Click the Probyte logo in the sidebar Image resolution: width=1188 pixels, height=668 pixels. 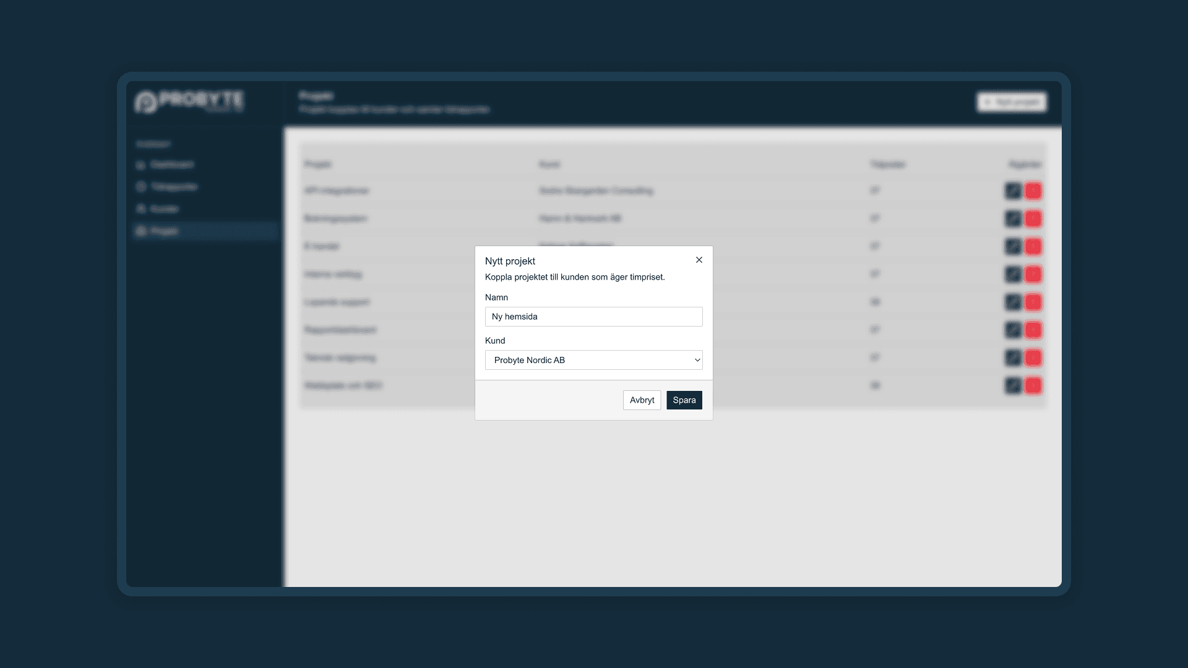click(x=189, y=101)
